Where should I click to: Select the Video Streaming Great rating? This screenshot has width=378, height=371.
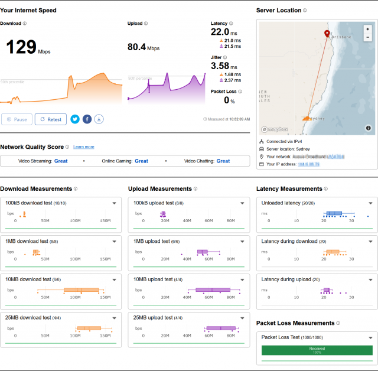click(x=61, y=161)
